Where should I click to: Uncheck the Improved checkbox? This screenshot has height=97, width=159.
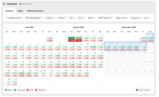(15, 90)
